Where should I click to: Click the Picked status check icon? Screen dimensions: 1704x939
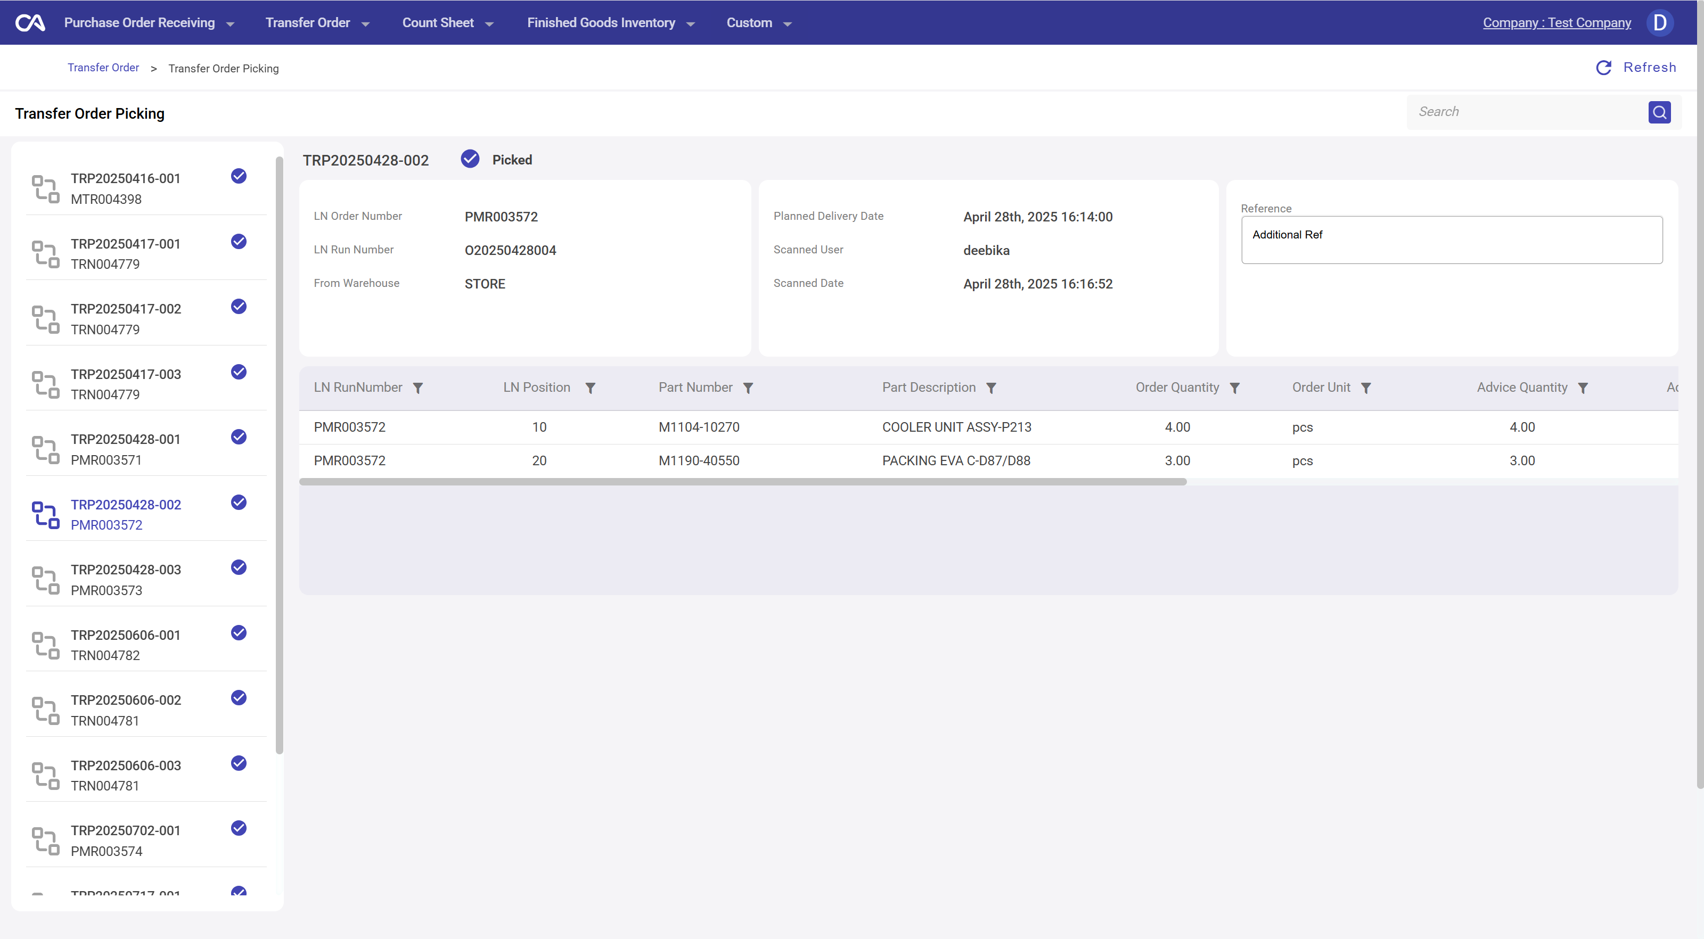(470, 159)
